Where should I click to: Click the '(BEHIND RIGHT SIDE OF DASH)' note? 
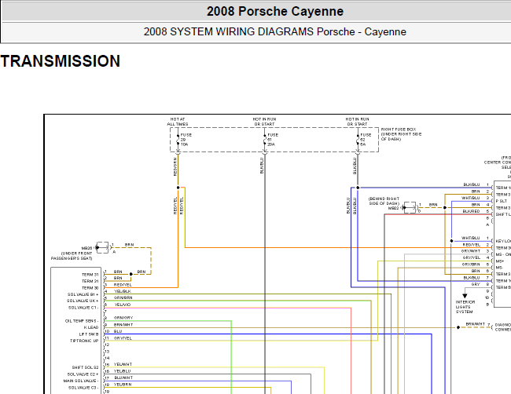click(x=384, y=201)
